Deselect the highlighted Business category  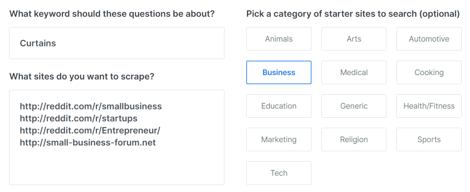click(279, 73)
